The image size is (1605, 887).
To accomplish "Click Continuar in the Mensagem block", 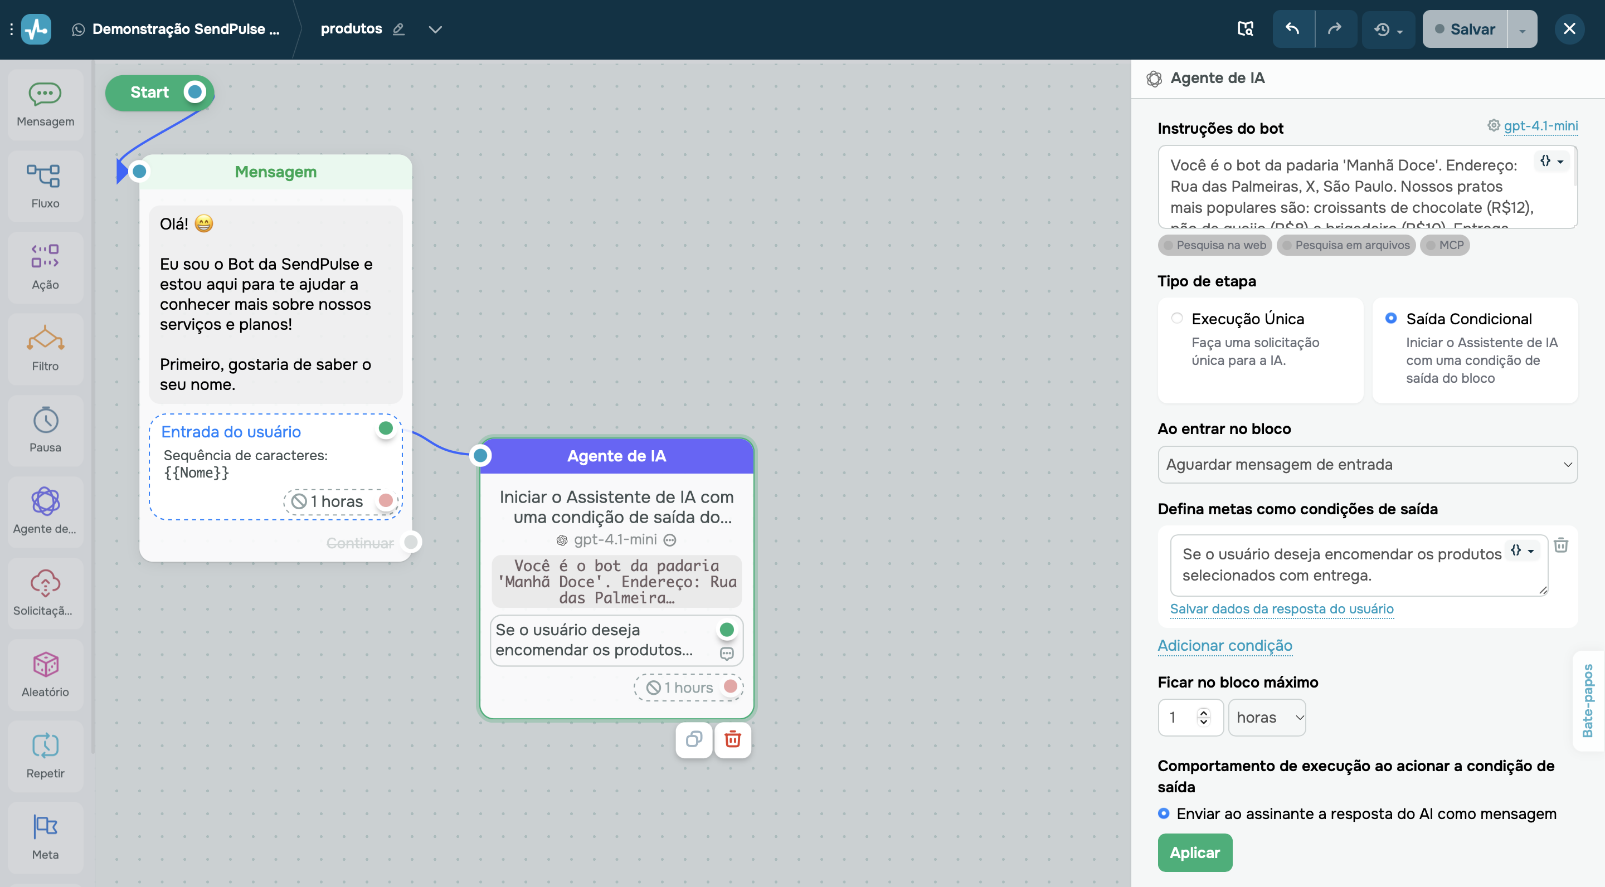I will pyautogui.click(x=360, y=543).
